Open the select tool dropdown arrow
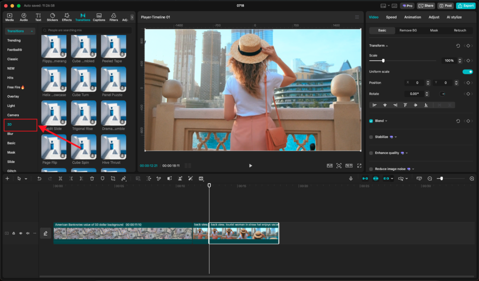The image size is (479, 281). [x=26, y=179]
